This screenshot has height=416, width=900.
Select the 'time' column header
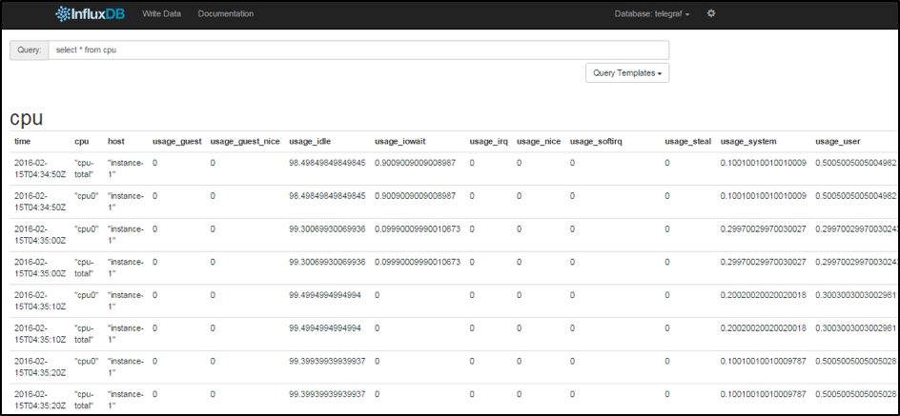[22, 142]
